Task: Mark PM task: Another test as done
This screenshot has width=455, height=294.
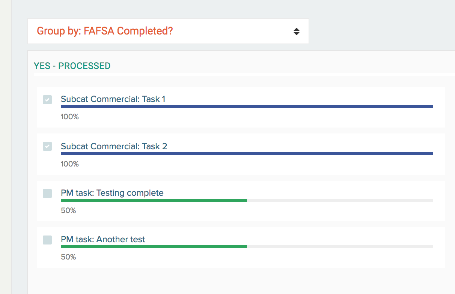Action: point(47,240)
